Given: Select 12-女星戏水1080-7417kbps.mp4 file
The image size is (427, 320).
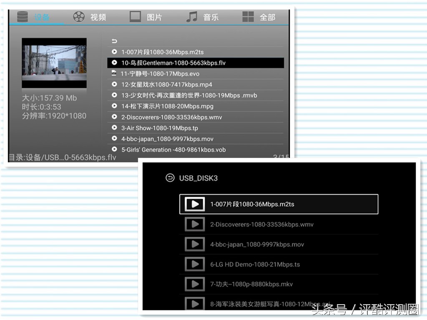Looking at the screenshot, I should (196, 85).
